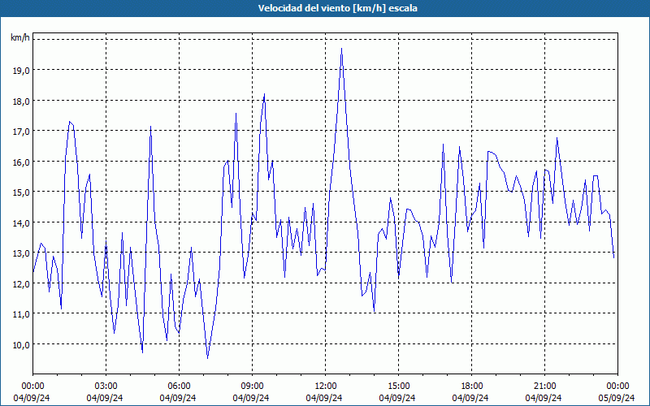Click the 13,0 y-axis label
The height and width of the screenshot is (406, 650).
[21, 253]
